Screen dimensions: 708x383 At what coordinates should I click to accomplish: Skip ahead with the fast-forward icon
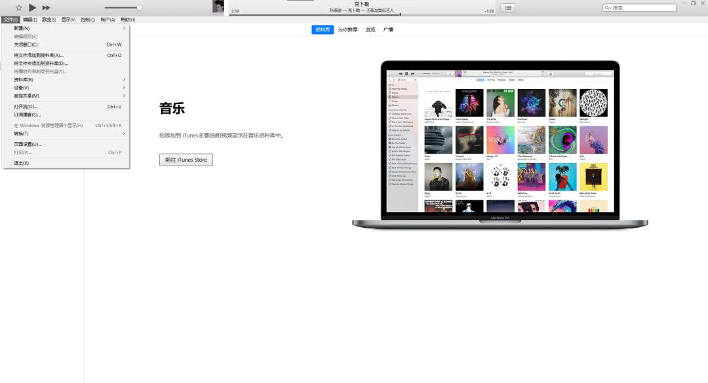point(46,8)
